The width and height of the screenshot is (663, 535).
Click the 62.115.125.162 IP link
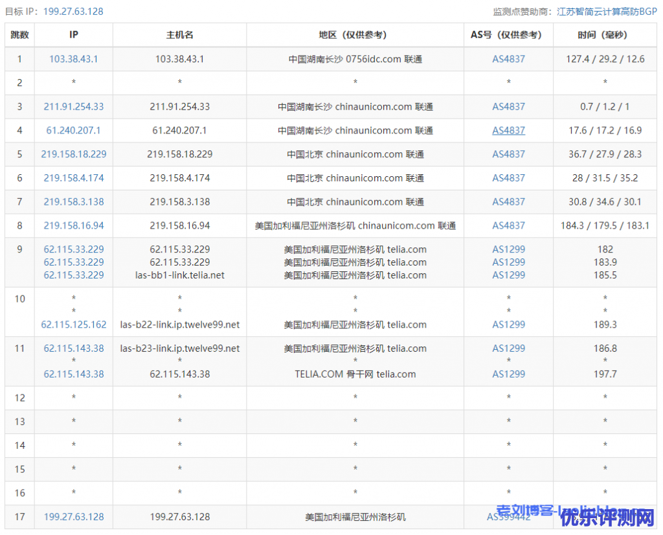pyautogui.click(x=73, y=325)
